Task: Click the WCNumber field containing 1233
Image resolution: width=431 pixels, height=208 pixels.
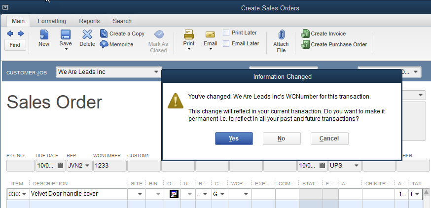Action: pyautogui.click(x=108, y=166)
